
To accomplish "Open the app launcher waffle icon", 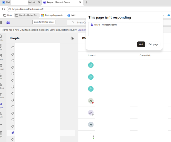I will (x=1, y=23).
